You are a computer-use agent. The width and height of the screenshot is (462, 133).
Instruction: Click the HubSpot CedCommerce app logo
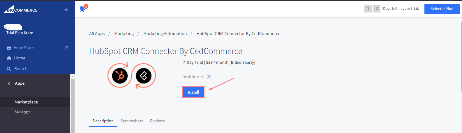(x=132, y=76)
